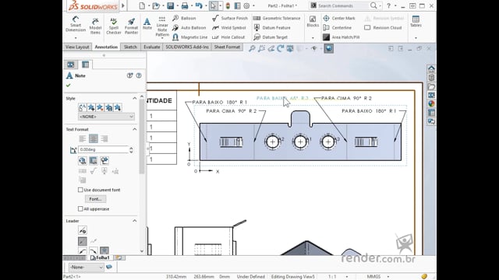Open the -None- layer dropdown
Screen dimensions: 499x280
[x=87, y=268]
